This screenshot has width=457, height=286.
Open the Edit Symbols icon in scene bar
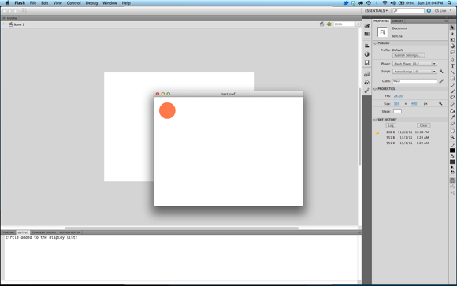point(329,24)
